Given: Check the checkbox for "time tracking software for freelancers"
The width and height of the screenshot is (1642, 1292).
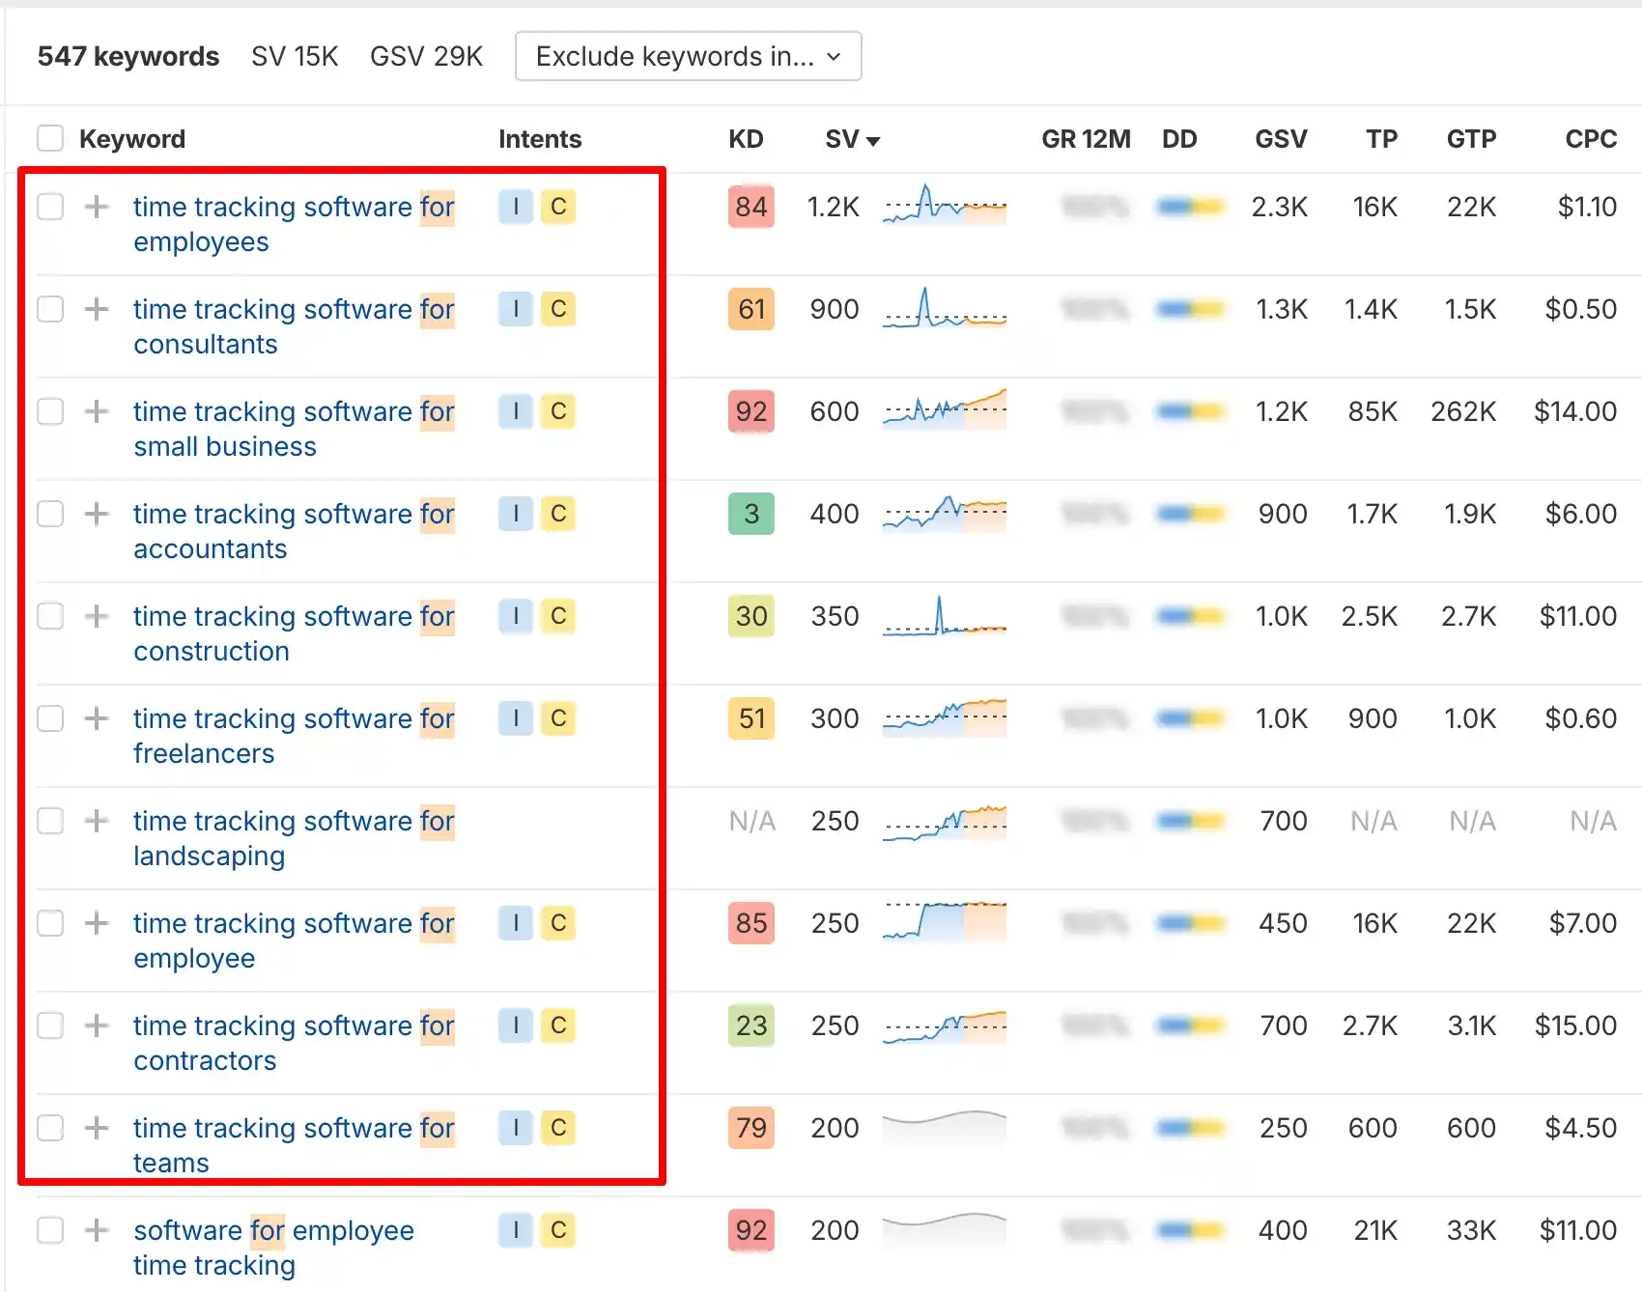Looking at the screenshot, I should (49, 718).
